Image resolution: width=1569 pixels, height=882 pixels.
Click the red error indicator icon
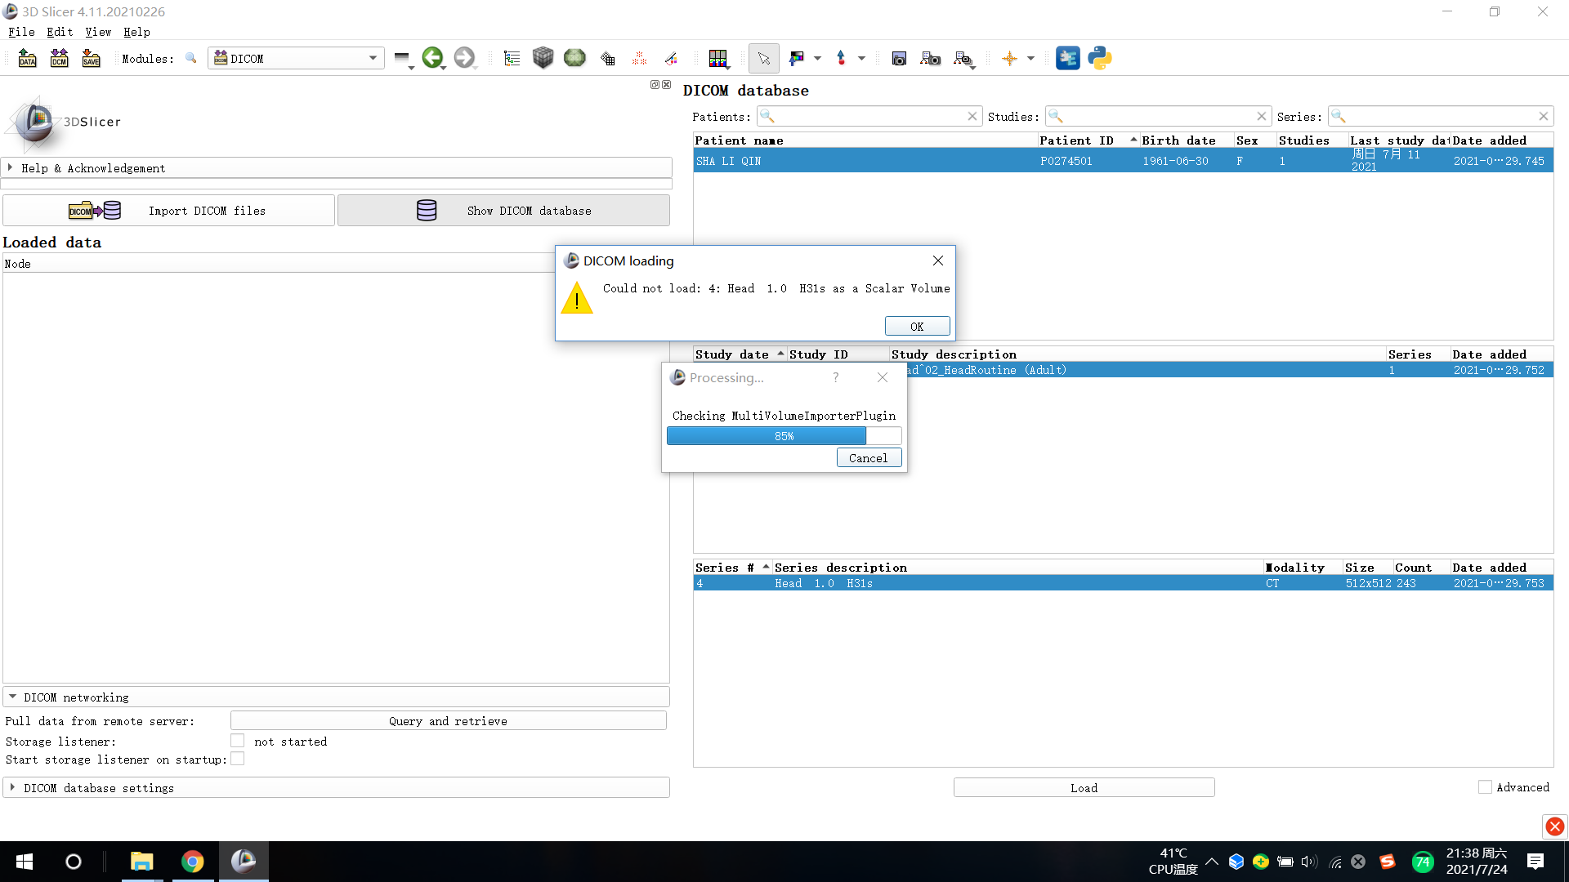pos(1554,826)
